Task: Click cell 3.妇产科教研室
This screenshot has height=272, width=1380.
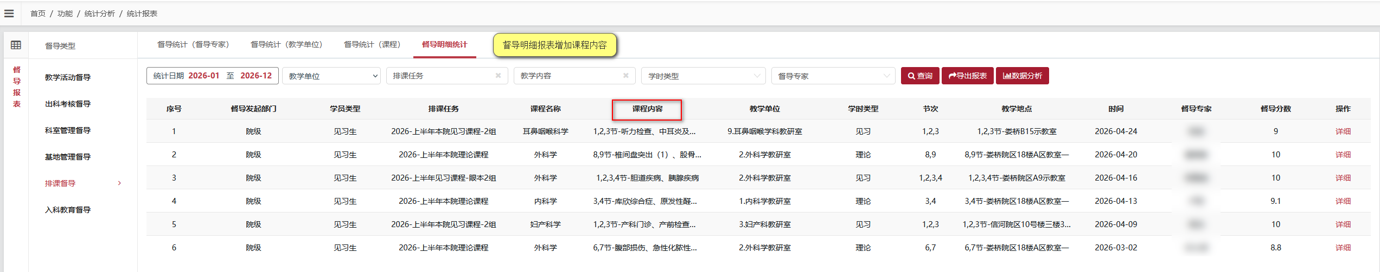Action: [x=765, y=224]
